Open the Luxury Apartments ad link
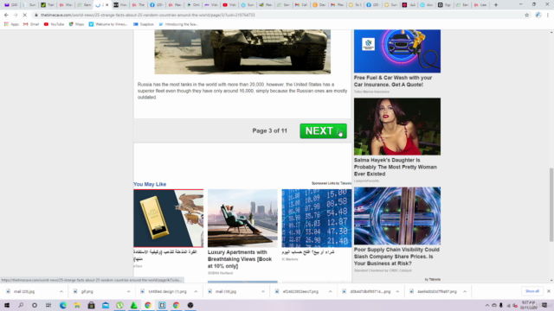 [x=240, y=259]
